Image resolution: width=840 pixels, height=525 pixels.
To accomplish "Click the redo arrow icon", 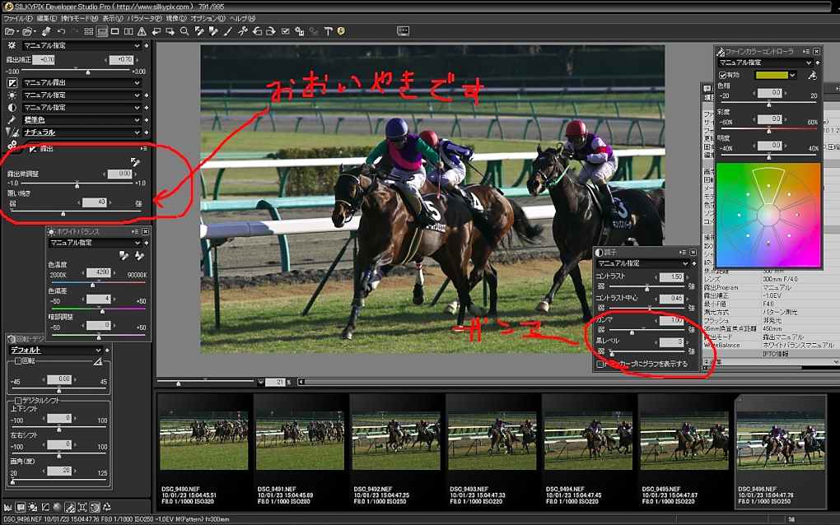I will pyautogui.click(x=74, y=31).
